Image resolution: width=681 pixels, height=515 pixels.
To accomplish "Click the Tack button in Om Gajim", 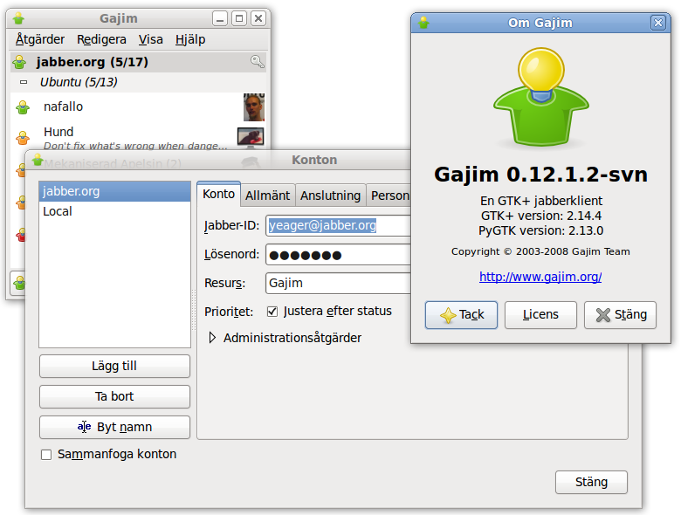I will (461, 315).
